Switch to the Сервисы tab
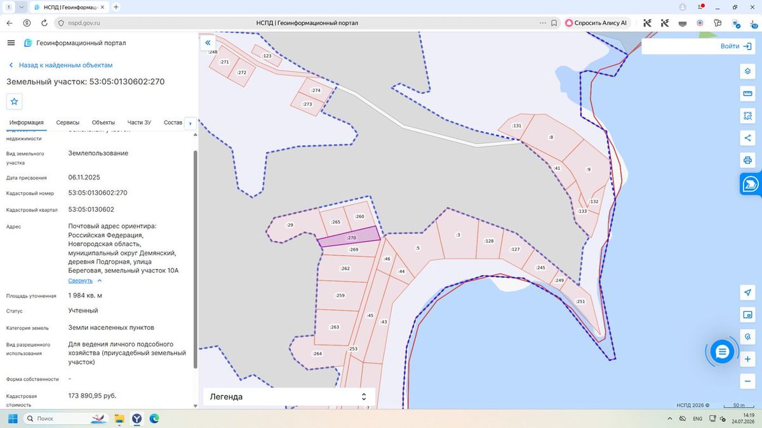Screen dimensions: 762x428 (68, 122)
